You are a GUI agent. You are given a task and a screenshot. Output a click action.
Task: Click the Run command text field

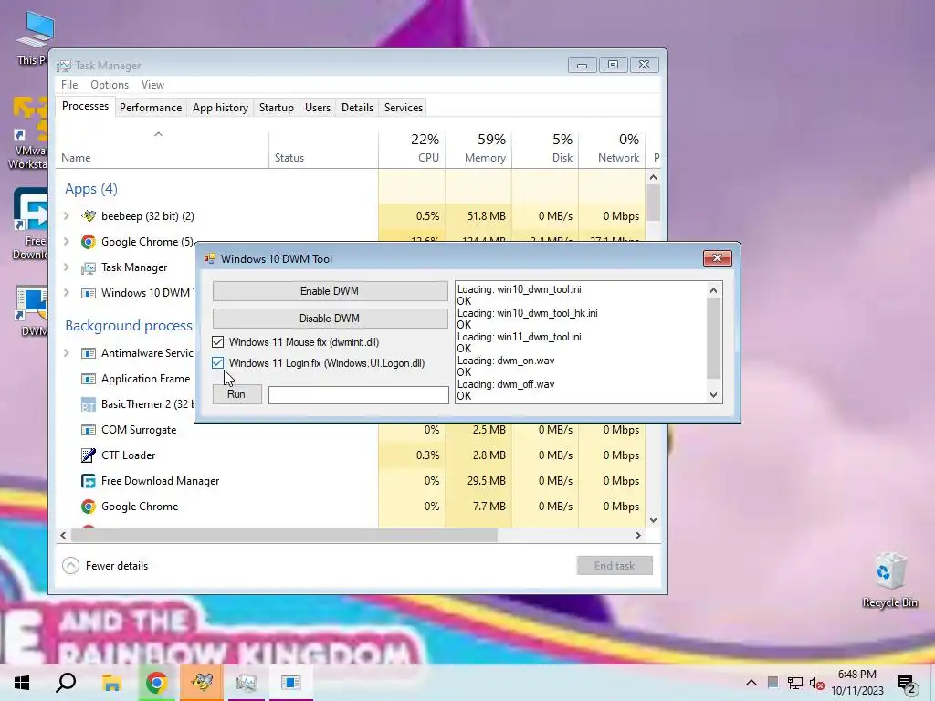coord(358,394)
